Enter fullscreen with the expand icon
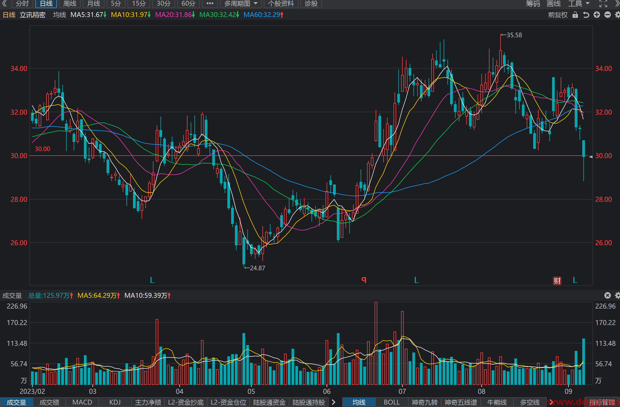The height and width of the screenshot is (407, 620). pos(603,4)
